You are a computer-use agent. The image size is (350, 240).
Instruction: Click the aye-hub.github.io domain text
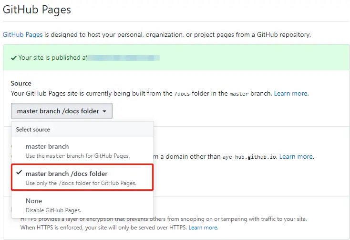tap(249, 157)
